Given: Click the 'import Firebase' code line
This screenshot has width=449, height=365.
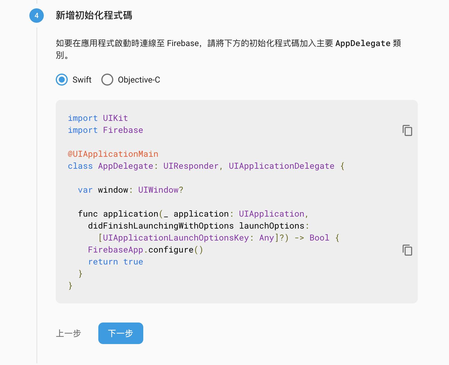Looking at the screenshot, I should pyautogui.click(x=106, y=130).
